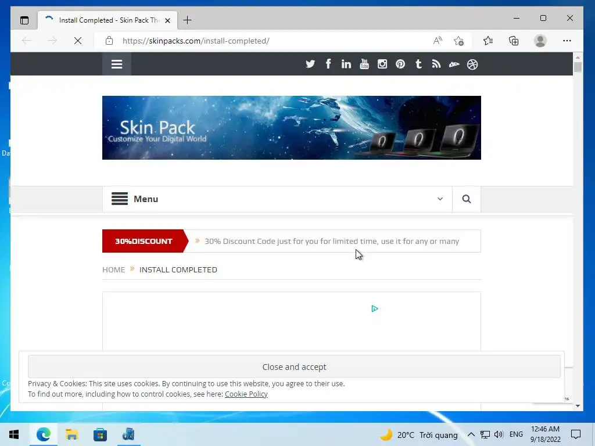View site information lock icon
This screenshot has width=595, height=446.
[109, 41]
